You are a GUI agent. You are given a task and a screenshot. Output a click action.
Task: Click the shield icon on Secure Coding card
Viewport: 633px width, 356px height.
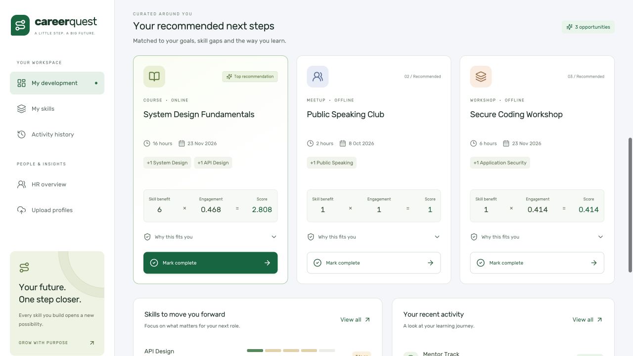pyautogui.click(x=474, y=237)
